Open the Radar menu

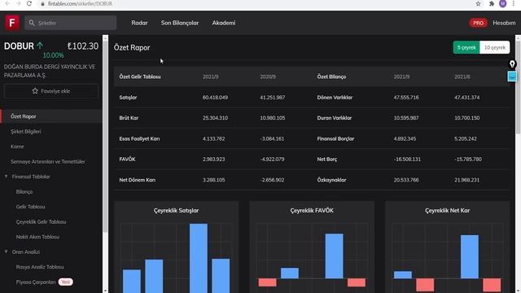139,23
